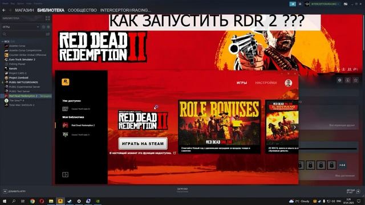
Task: Show next news card with right chevron
Action: point(295,127)
